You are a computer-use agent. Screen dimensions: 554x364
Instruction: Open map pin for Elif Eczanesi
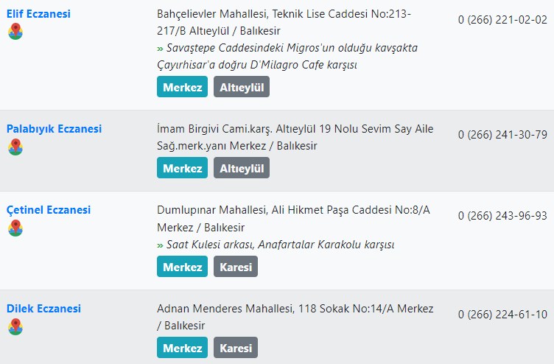[15, 32]
